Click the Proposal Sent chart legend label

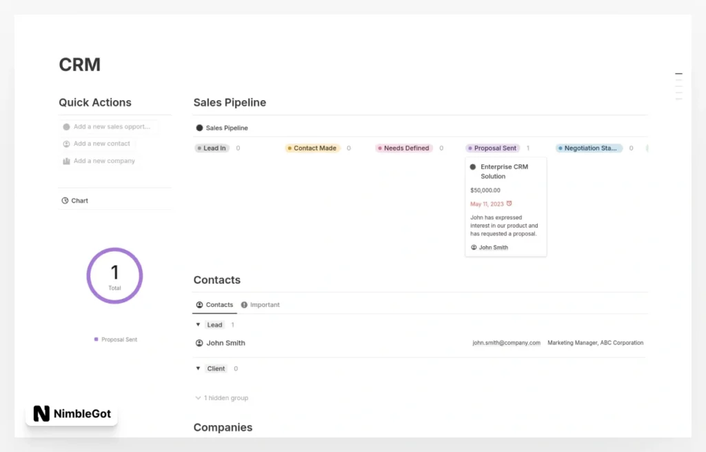(119, 340)
